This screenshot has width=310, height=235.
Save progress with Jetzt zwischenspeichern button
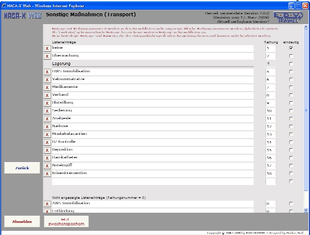[x=66, y=222]
